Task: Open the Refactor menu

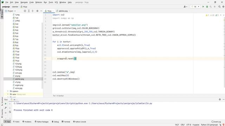Action: coord(39,2)
